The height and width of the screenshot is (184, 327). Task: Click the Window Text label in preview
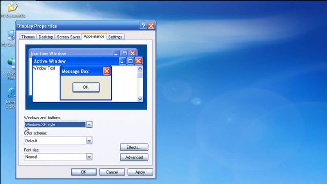coord(44,68)
